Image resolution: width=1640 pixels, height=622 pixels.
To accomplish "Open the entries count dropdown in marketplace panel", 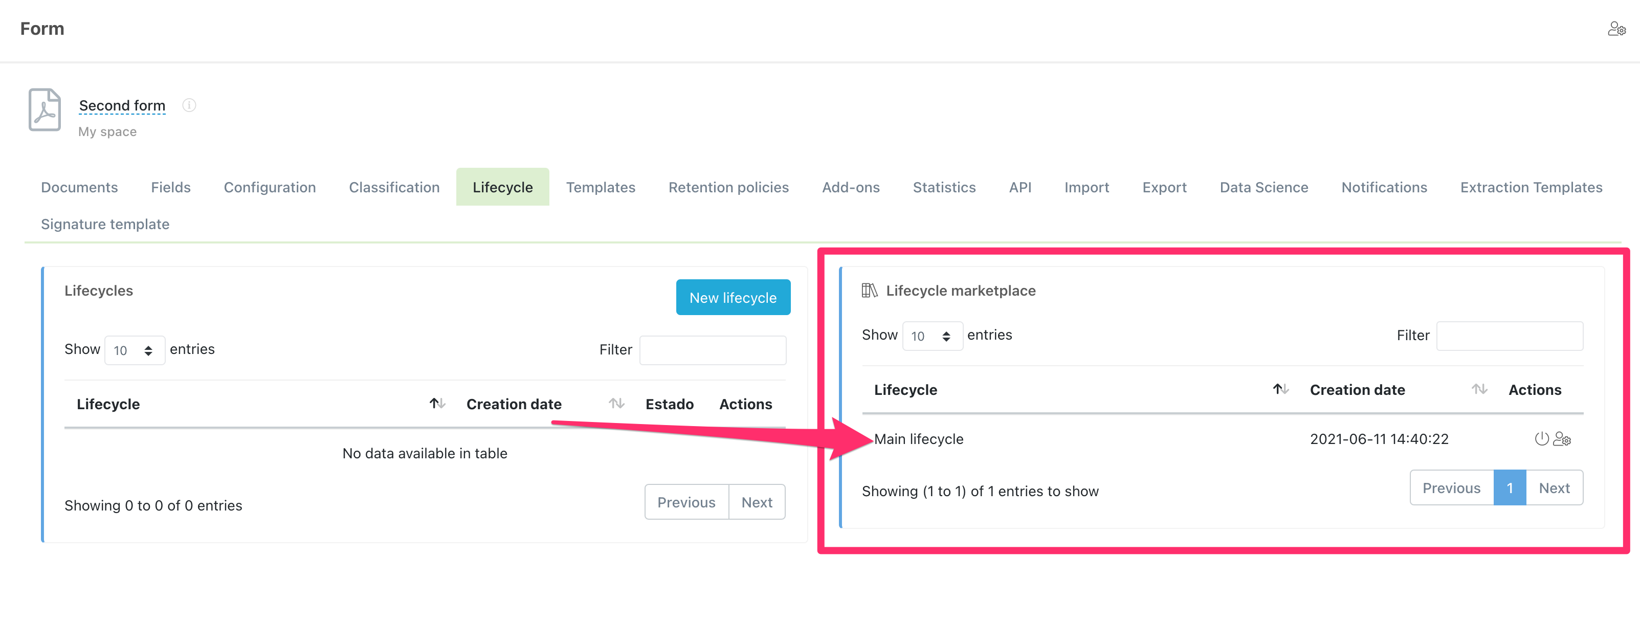I will (x=932, y=336).
